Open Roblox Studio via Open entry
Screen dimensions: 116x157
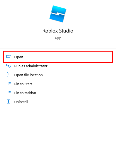(x=58, y=57)
